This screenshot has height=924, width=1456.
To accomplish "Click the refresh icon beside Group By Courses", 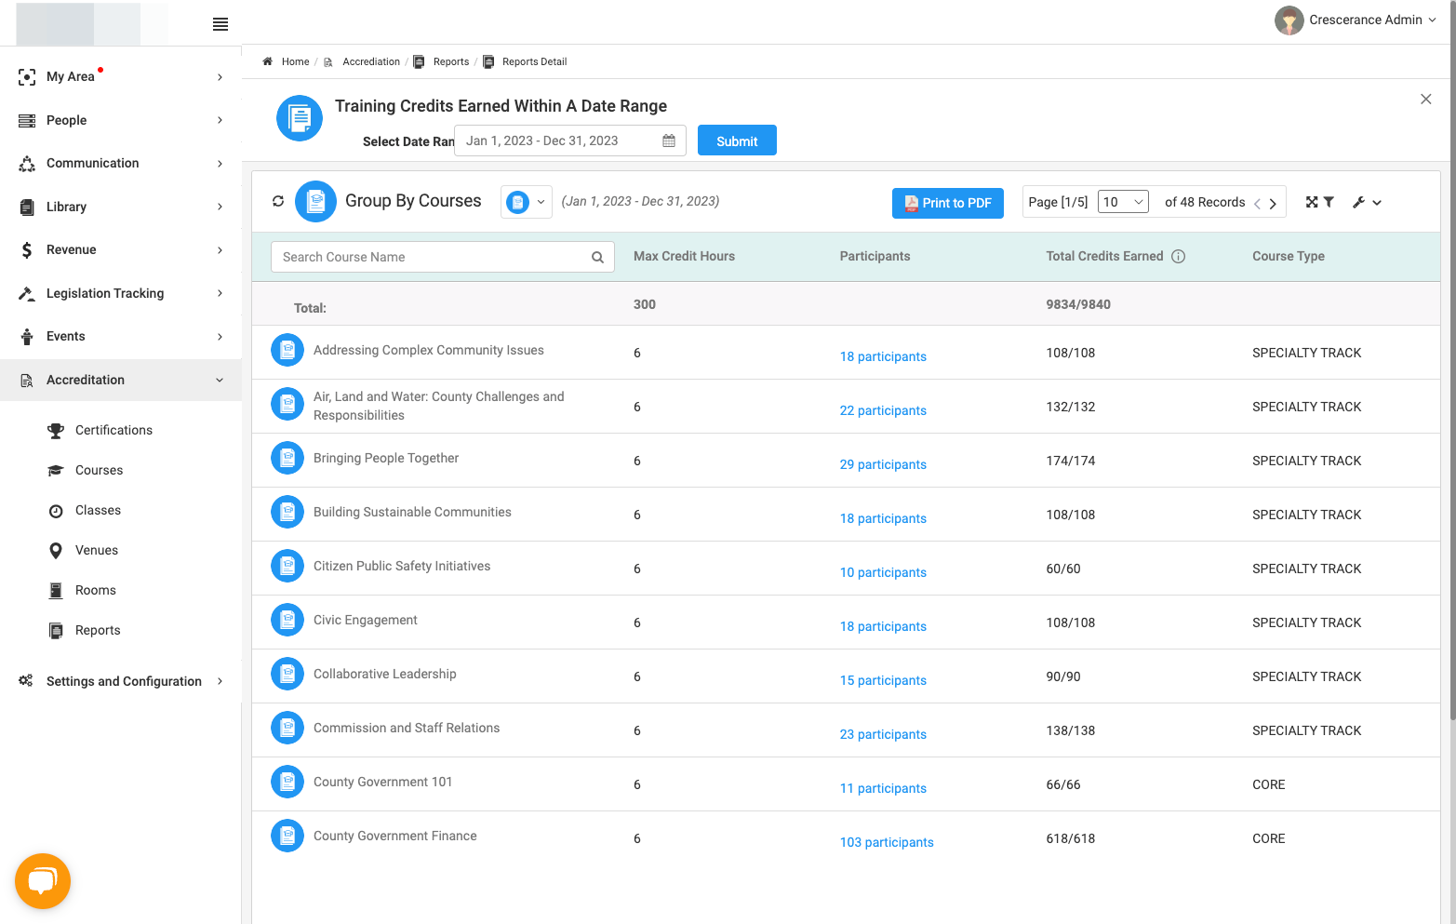I will pyautogui.click(x=278, y=201).
